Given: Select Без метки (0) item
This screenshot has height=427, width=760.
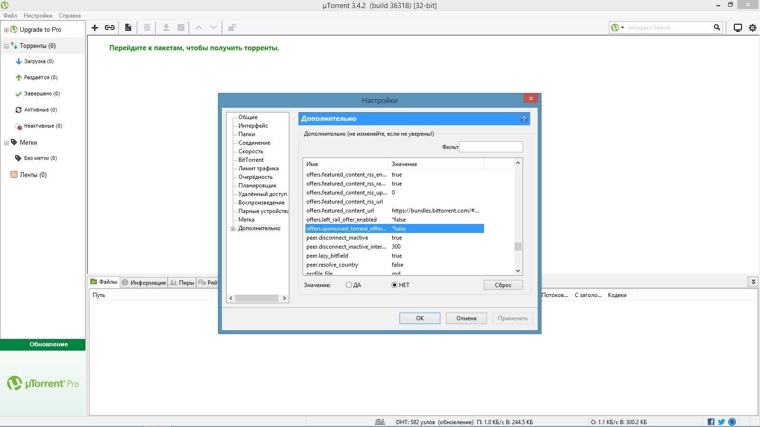Looking at the screenshot, I should pos(40,158).
